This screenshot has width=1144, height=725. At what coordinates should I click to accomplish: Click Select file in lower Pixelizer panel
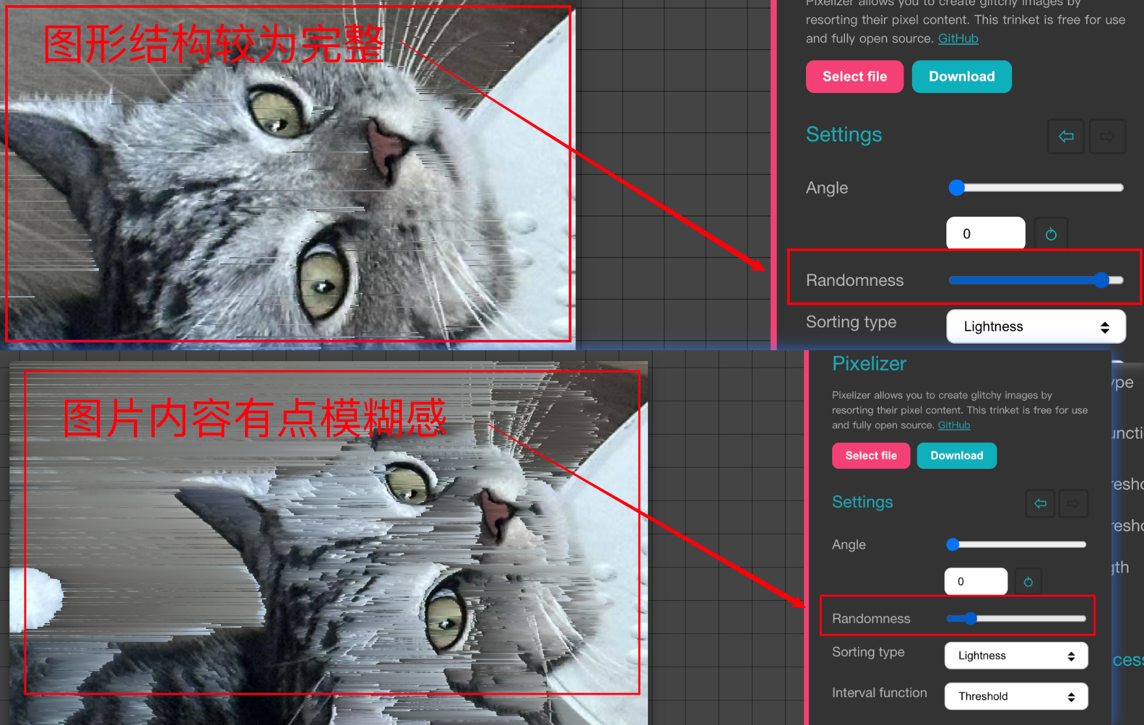tap(871, 455)
